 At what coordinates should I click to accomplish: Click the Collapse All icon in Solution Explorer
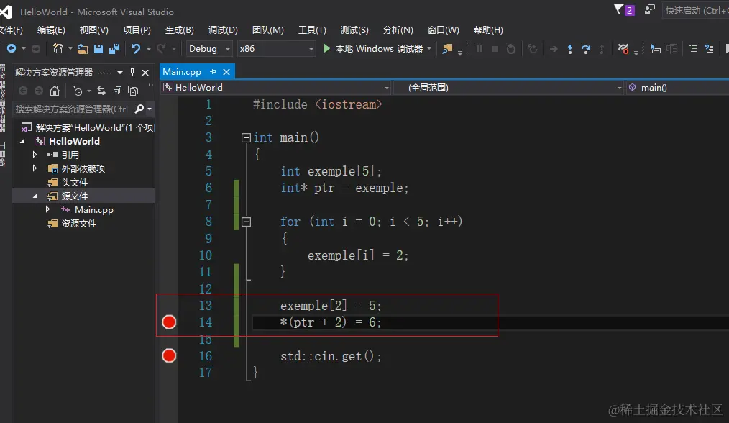pos(117,91)
